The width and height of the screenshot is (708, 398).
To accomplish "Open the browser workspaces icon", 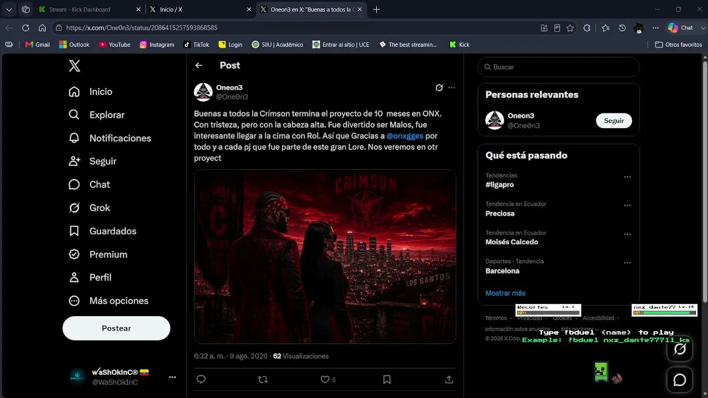I will 25,9.
